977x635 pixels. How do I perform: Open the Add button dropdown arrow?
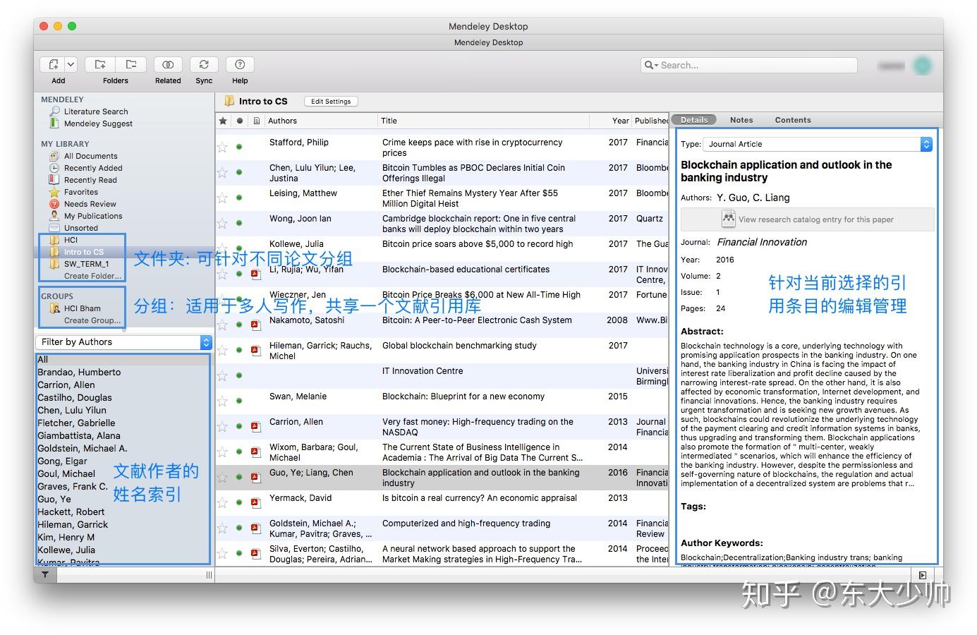click(x=71, y=64)
